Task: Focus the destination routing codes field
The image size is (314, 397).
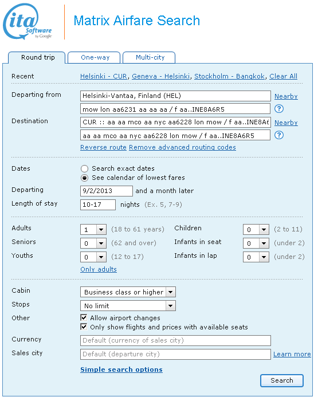Action: [175, 135]
